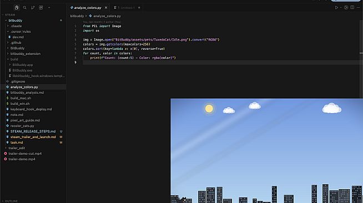Show more sidebar views dropdown chevron
Viewport: 363px width, 203px height.
click(x=49, y=8)
